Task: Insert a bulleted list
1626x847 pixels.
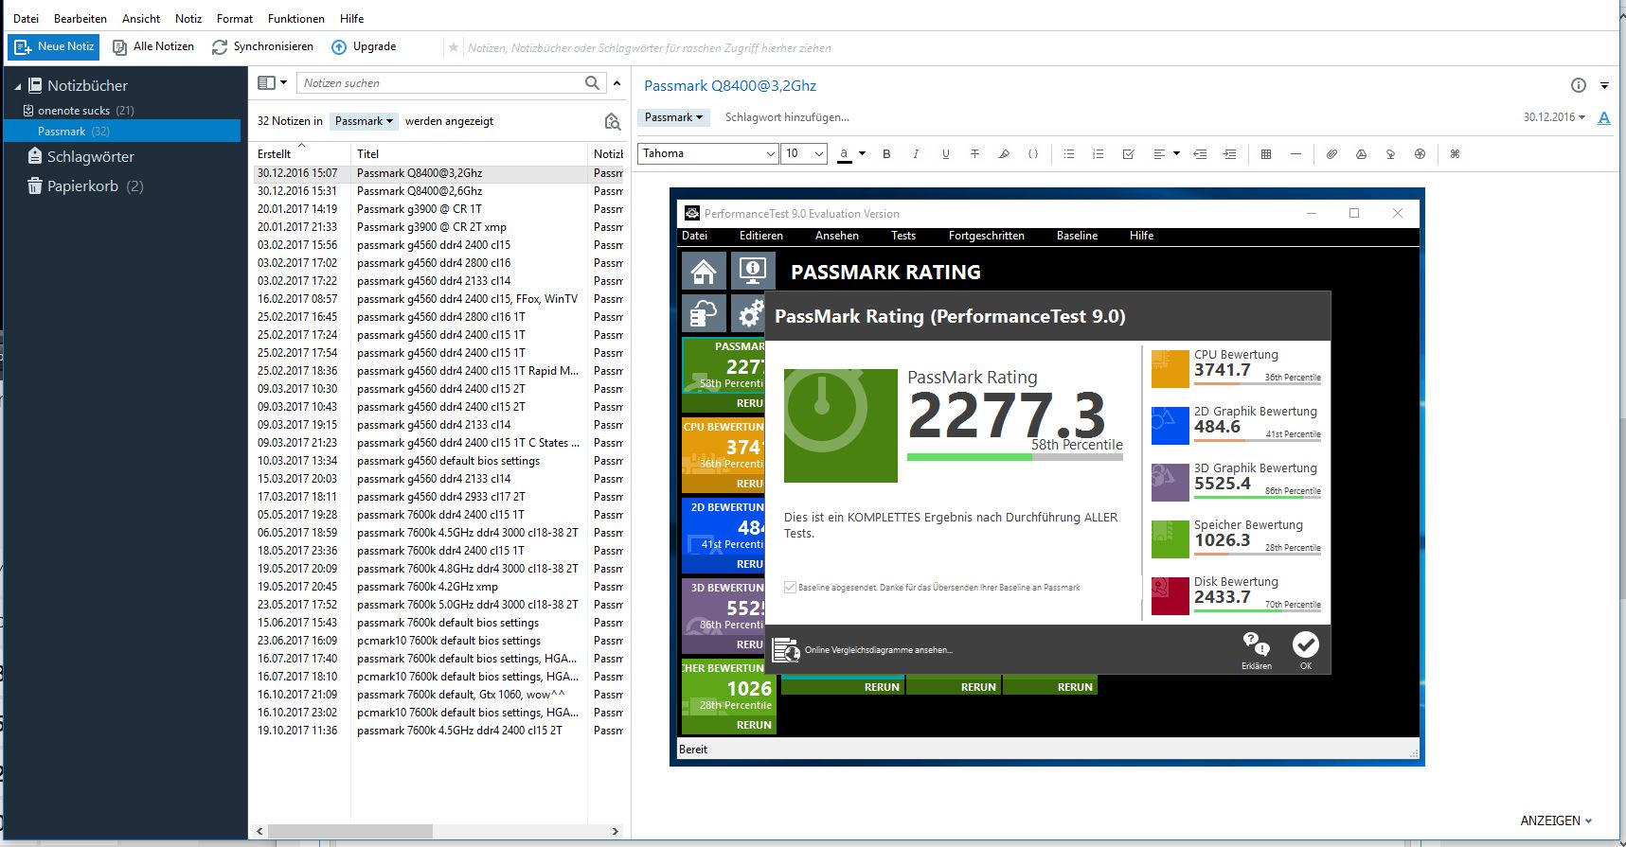Action: tap(1069, 154)
